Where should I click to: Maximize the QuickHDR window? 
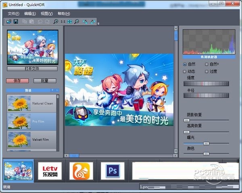click(221, 4)
